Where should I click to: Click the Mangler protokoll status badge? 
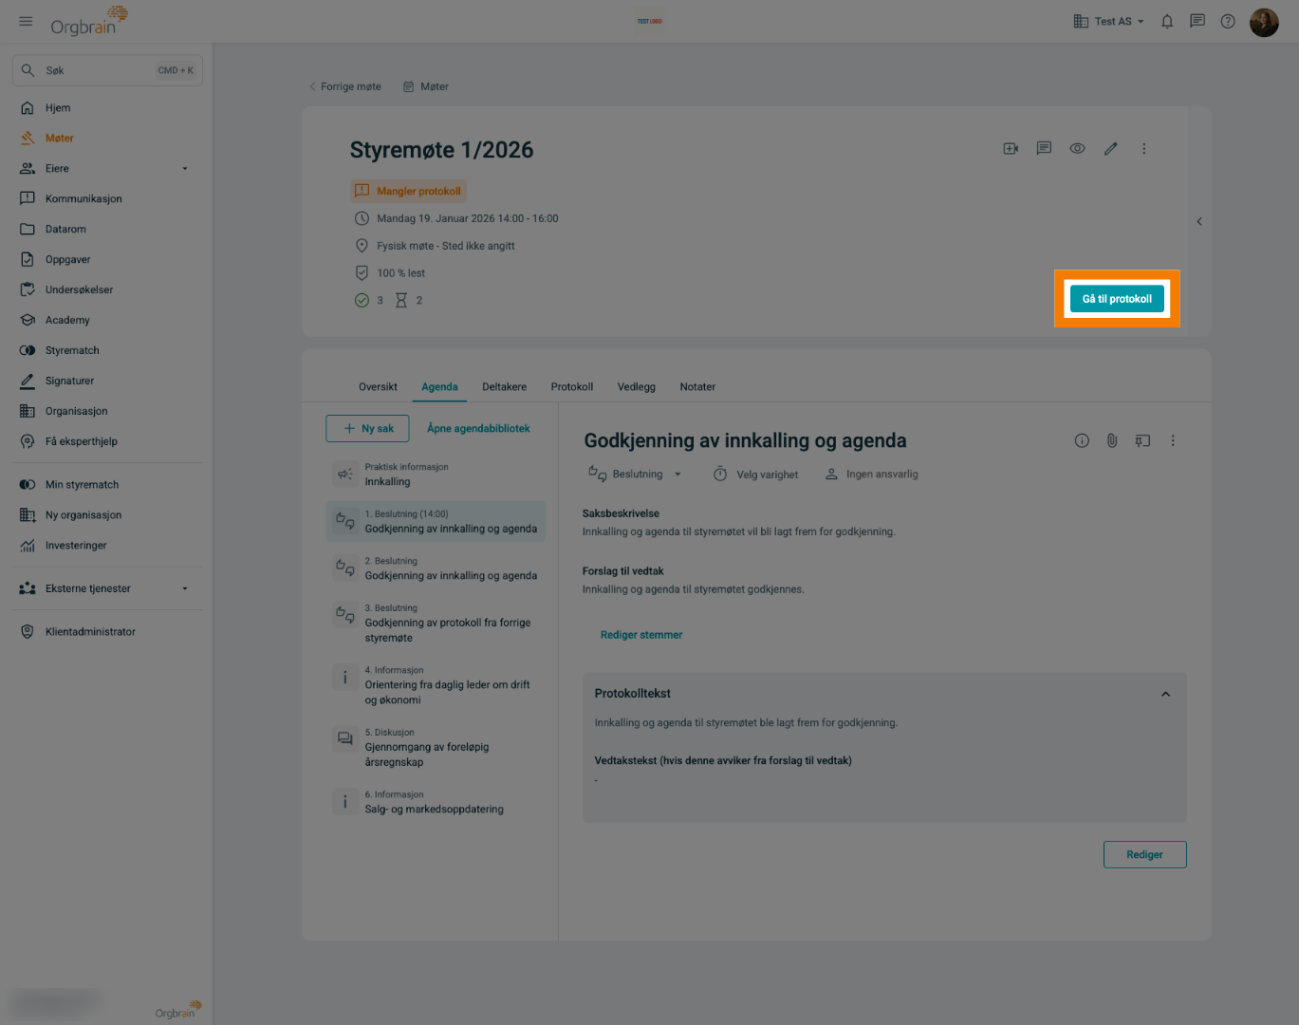408,192
